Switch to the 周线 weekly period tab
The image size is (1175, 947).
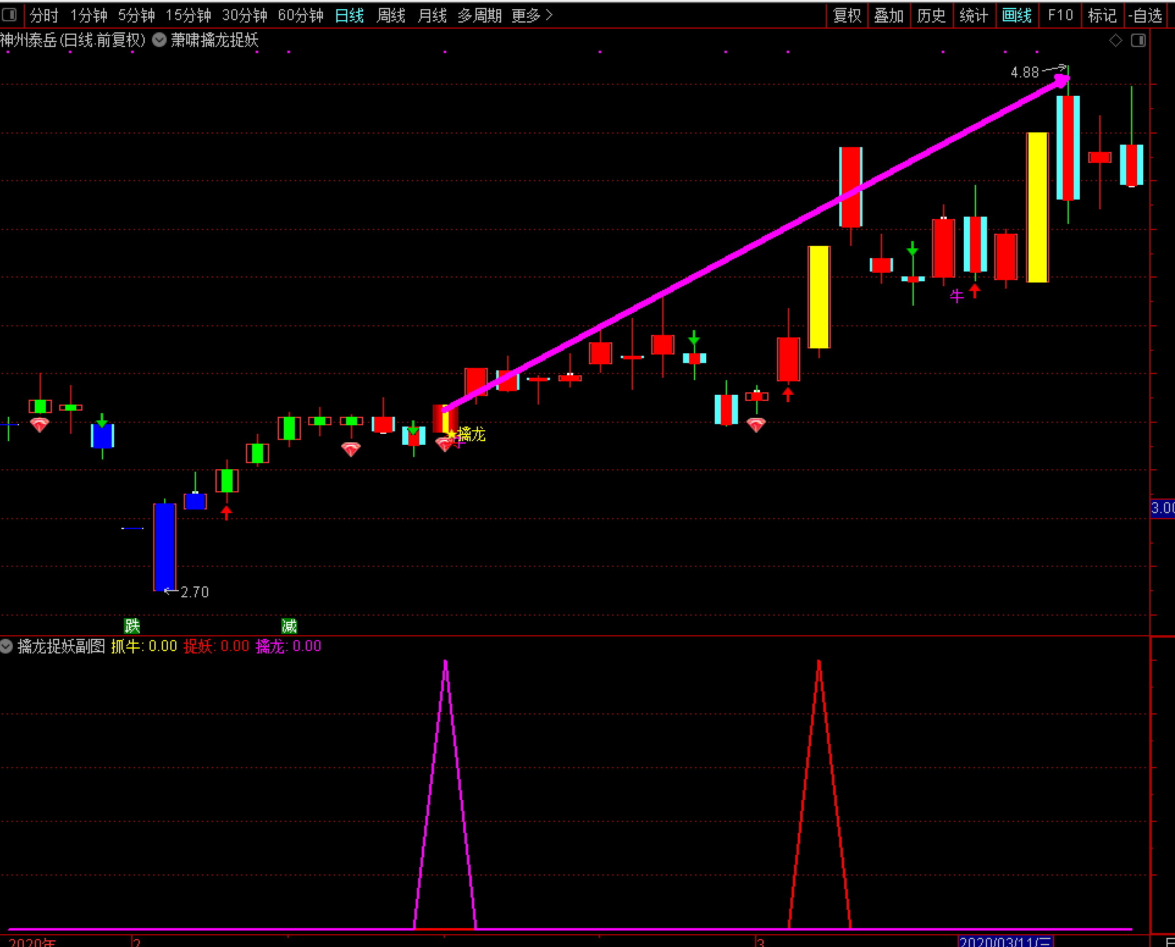tap(391, 15)
